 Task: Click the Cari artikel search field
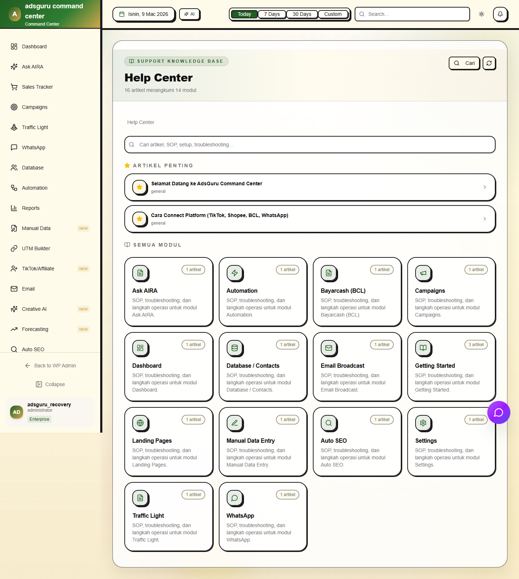click(310, 145)
